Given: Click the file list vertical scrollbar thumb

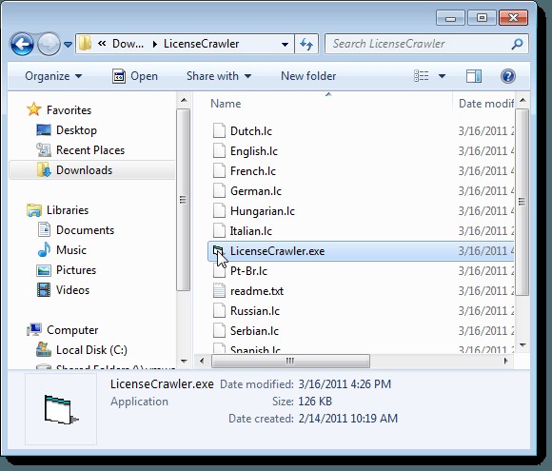Looking at the screenshot, I should point(522,202).
